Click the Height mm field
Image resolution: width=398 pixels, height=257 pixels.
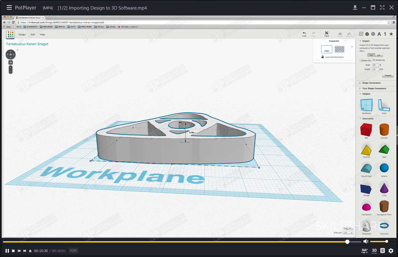tap(375, 70)
